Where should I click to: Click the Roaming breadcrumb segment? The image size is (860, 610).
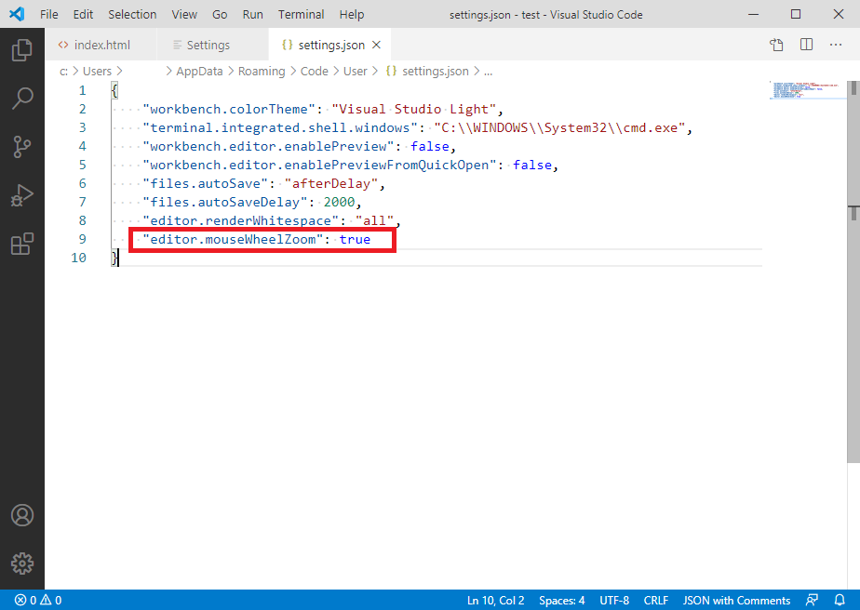coord(261,72)
